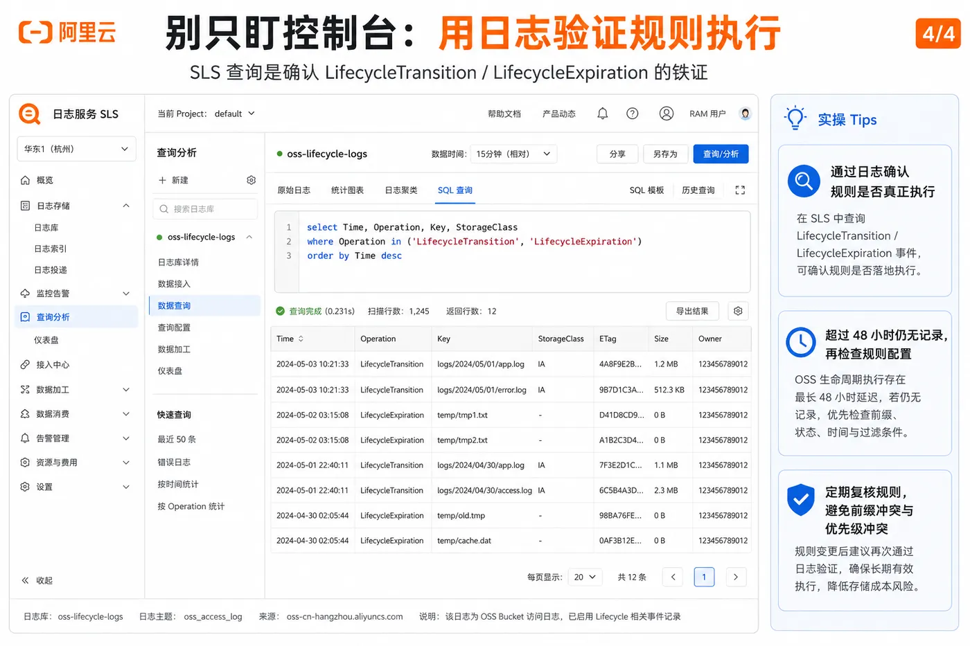Click into the SQL query editor
The height and width of the screenshot is (646, 970).
tap(512, 251)
